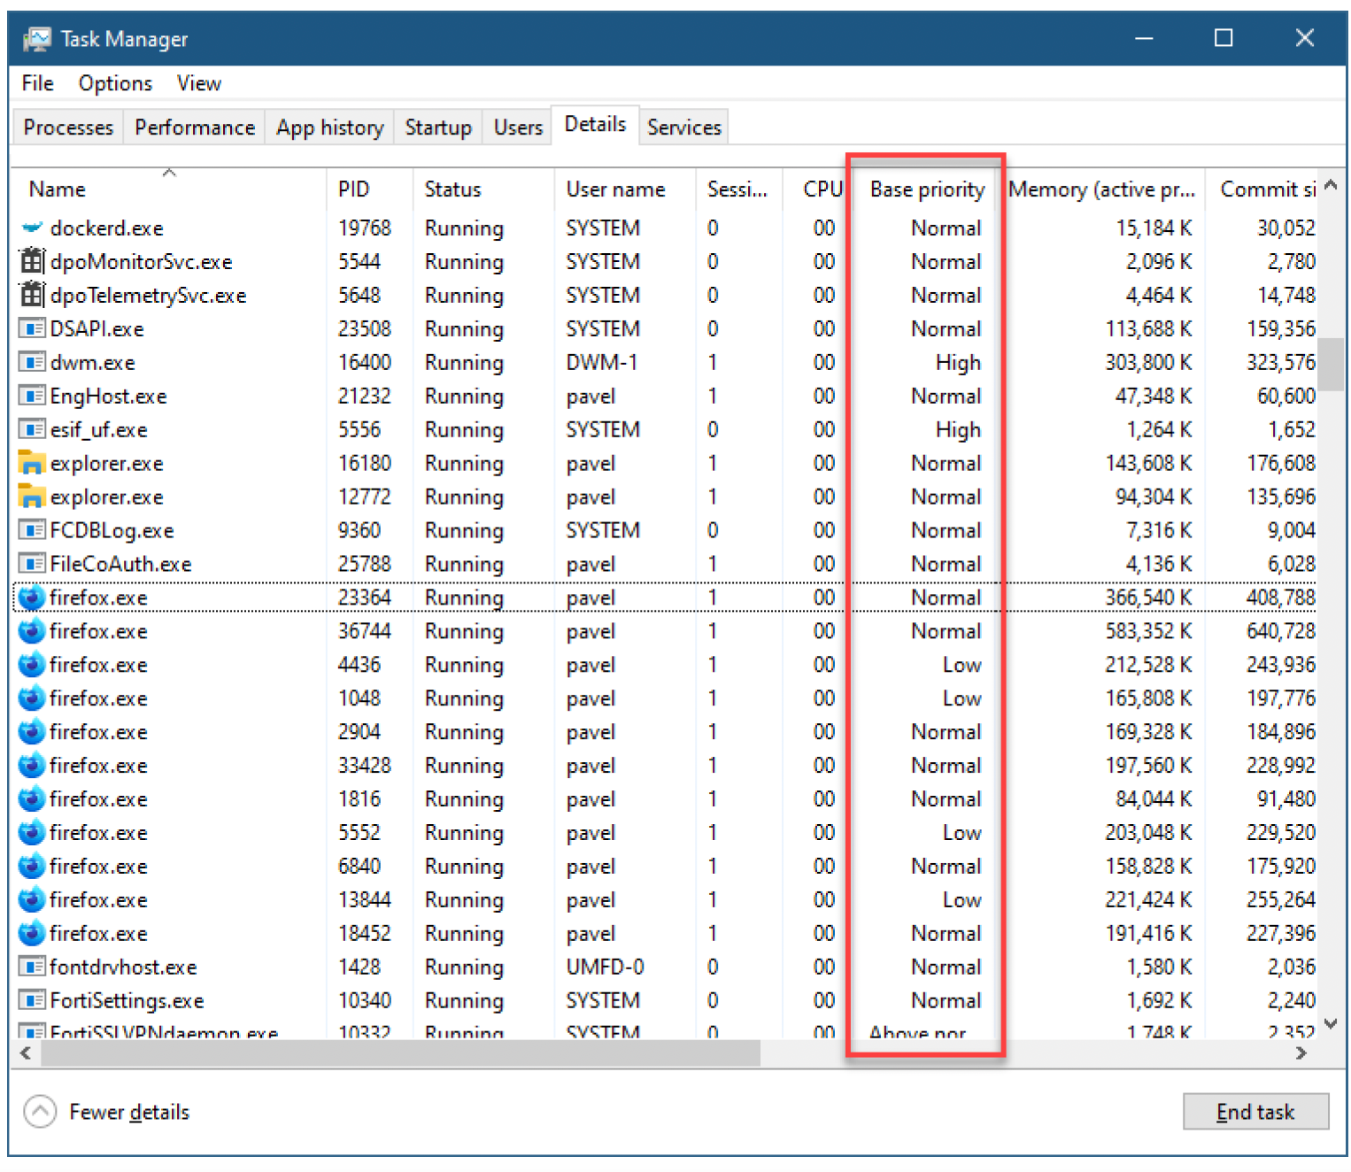Click the DSAPI.exe process icon
This screenshot has width=1351, height=1172.
pyautogui.click(x=32, y=329)
